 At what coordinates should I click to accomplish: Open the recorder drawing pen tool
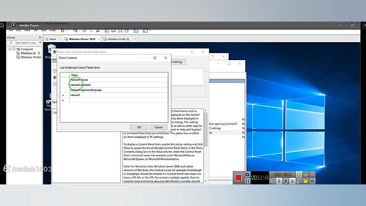299,181
